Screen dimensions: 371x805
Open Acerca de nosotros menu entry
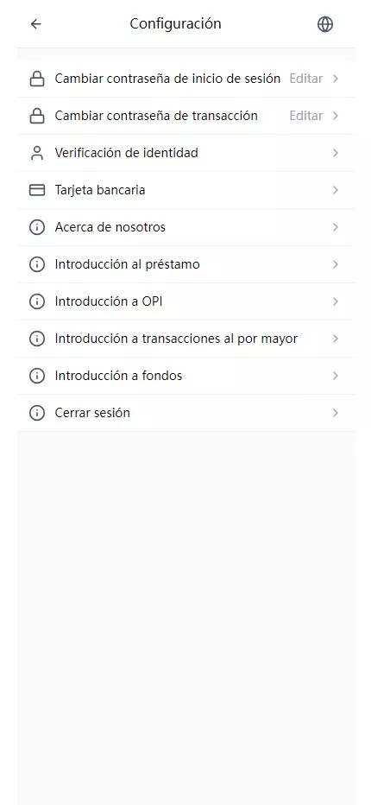[x=185, y=227]
